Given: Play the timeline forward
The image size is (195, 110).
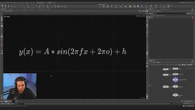Looking at the screenshot, I should click(x=8, y=101).
